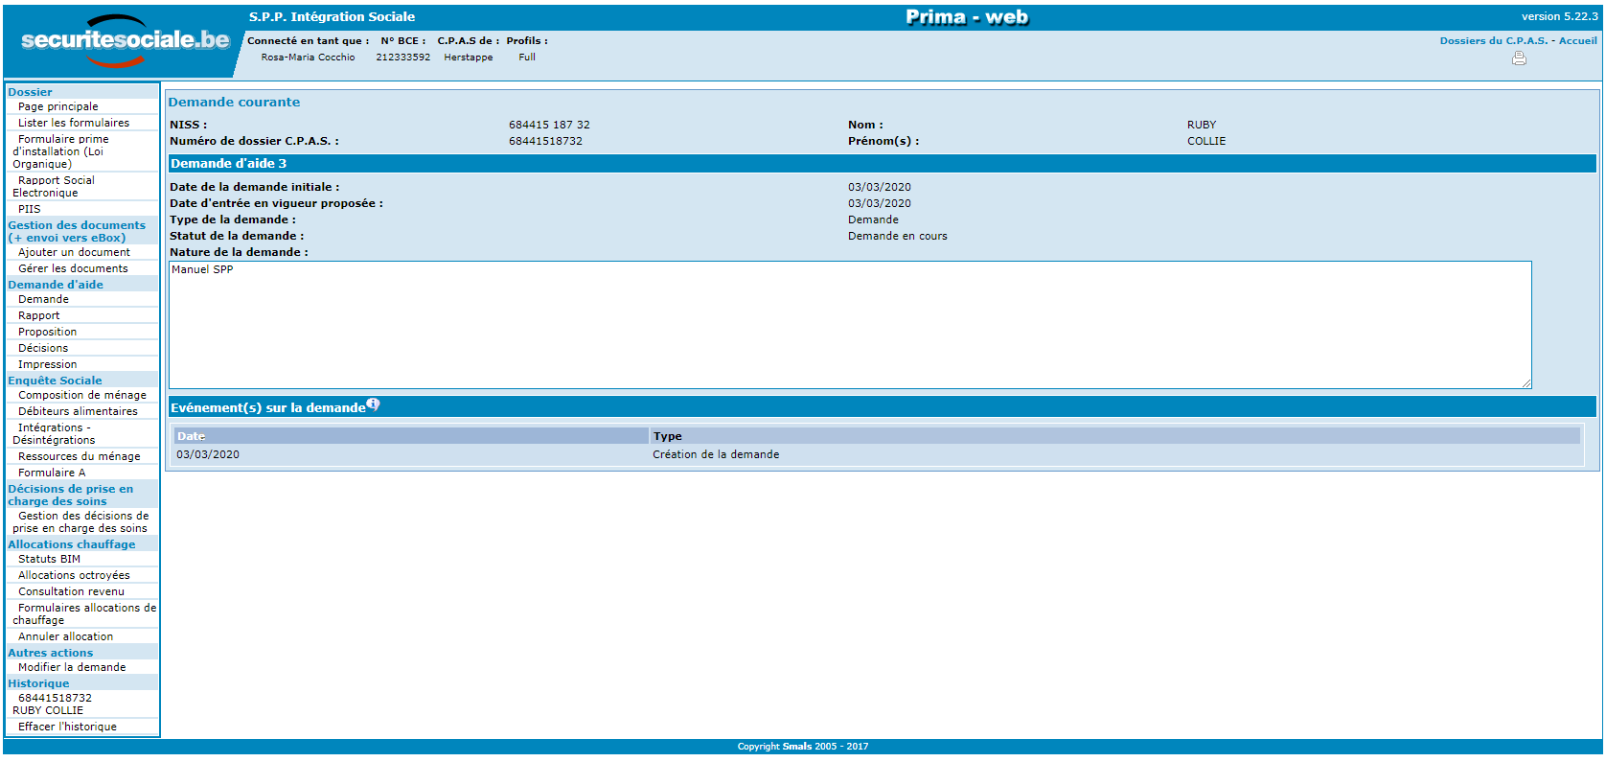Click into the Nature de la demande text area

[850, 325]
